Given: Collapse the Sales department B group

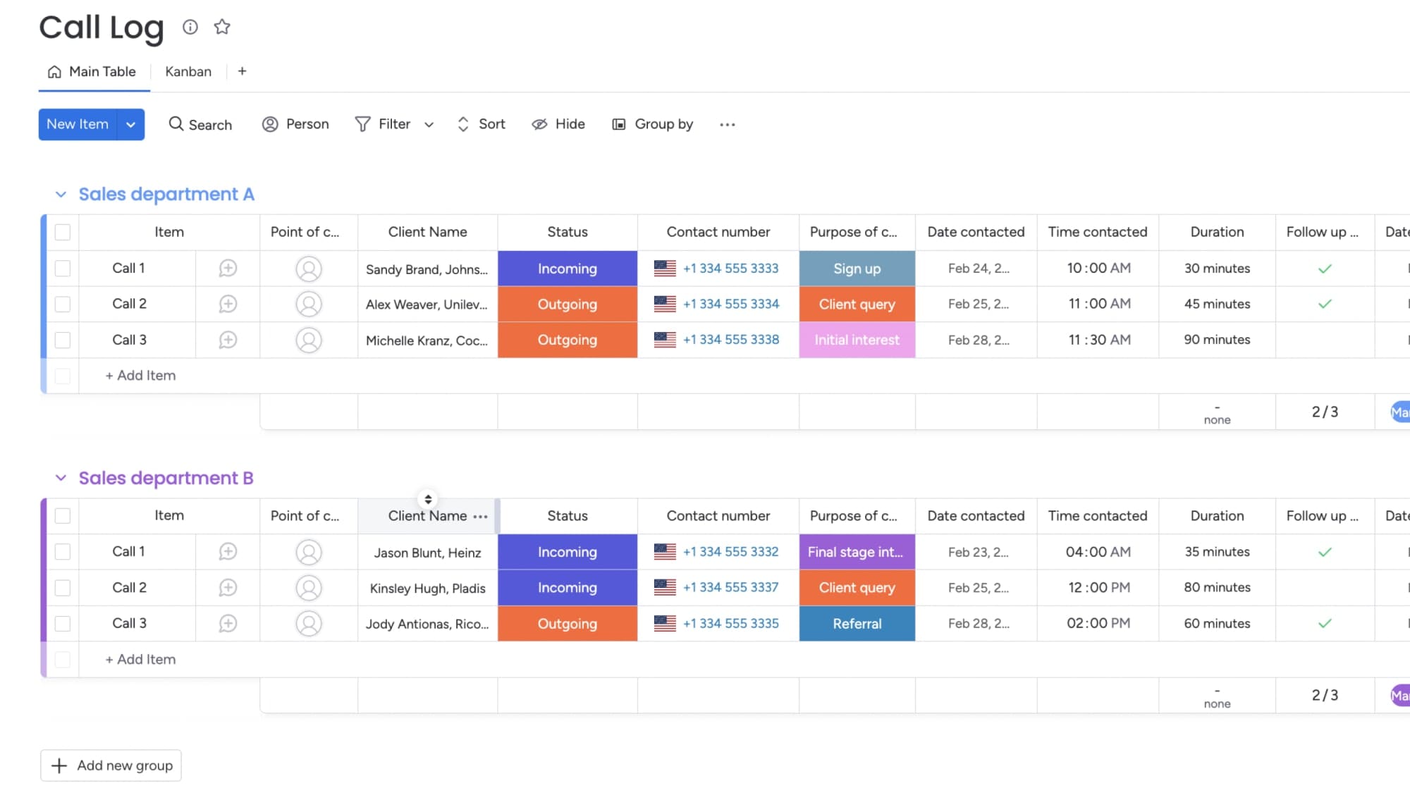Looking at the screenshot, I should (61, 478).
